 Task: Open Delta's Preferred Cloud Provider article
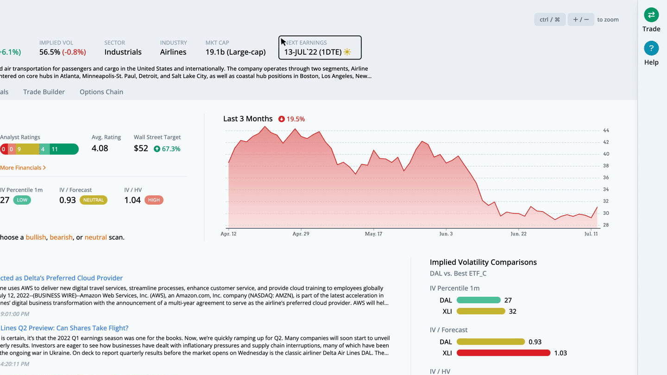(61, 278)
